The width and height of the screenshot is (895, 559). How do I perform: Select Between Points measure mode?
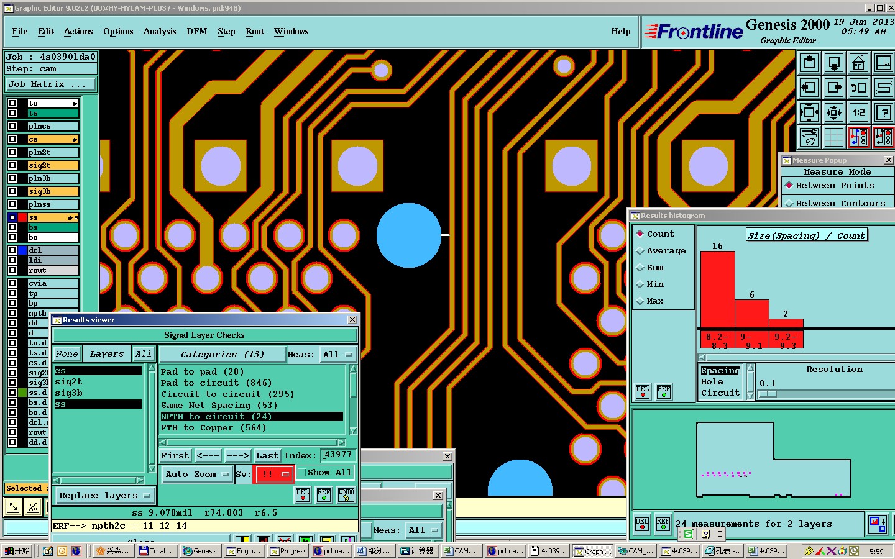coord(789,185)
